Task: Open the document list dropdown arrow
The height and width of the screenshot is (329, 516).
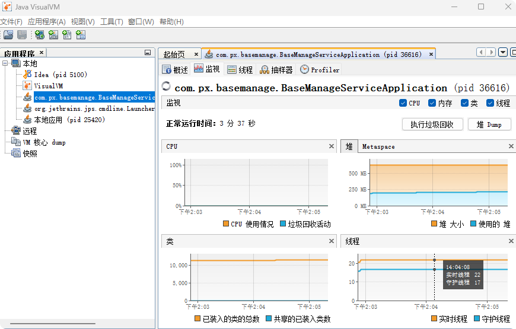Action: click(503, 52)
